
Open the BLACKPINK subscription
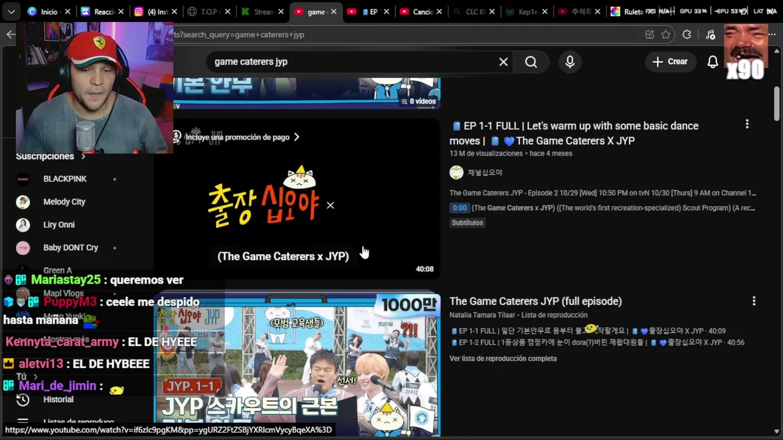[66, 179]
